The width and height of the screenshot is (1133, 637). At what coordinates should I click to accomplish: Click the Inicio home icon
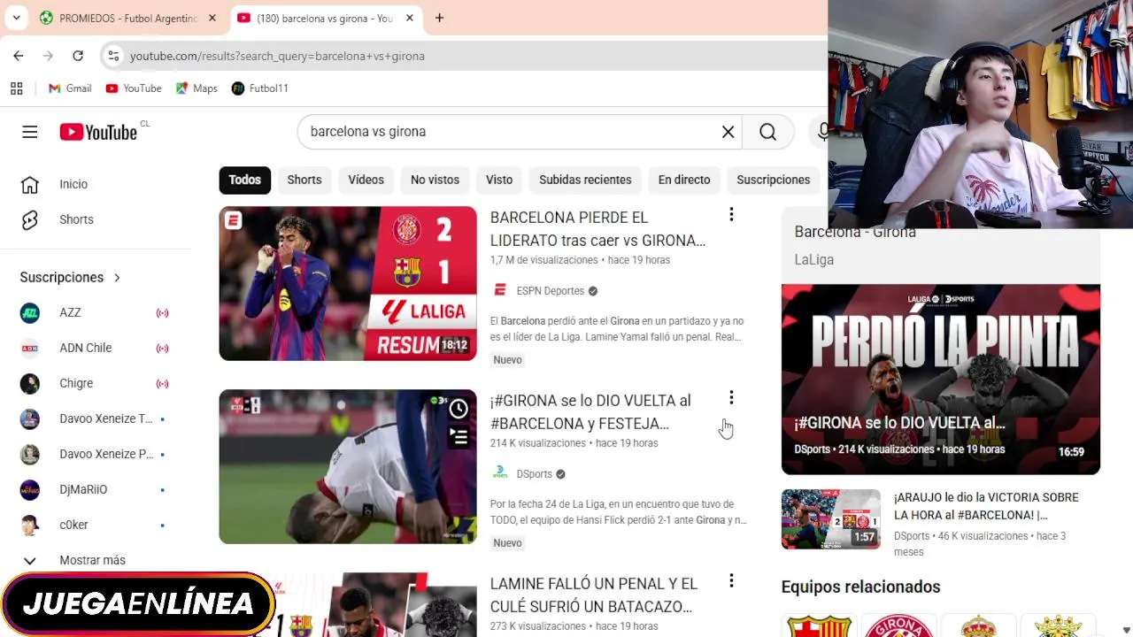(x=30, y=184)
